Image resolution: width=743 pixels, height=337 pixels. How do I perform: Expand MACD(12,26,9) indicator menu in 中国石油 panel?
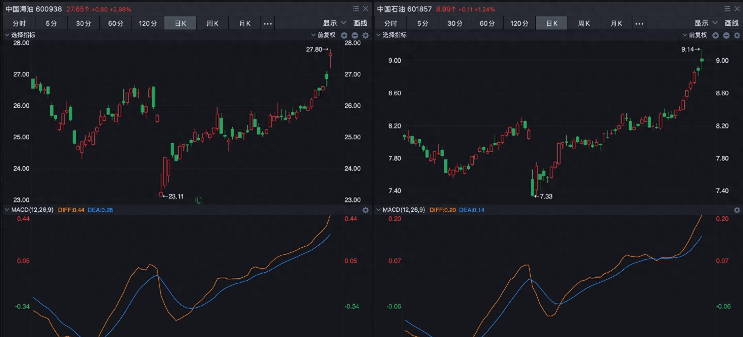400,210
